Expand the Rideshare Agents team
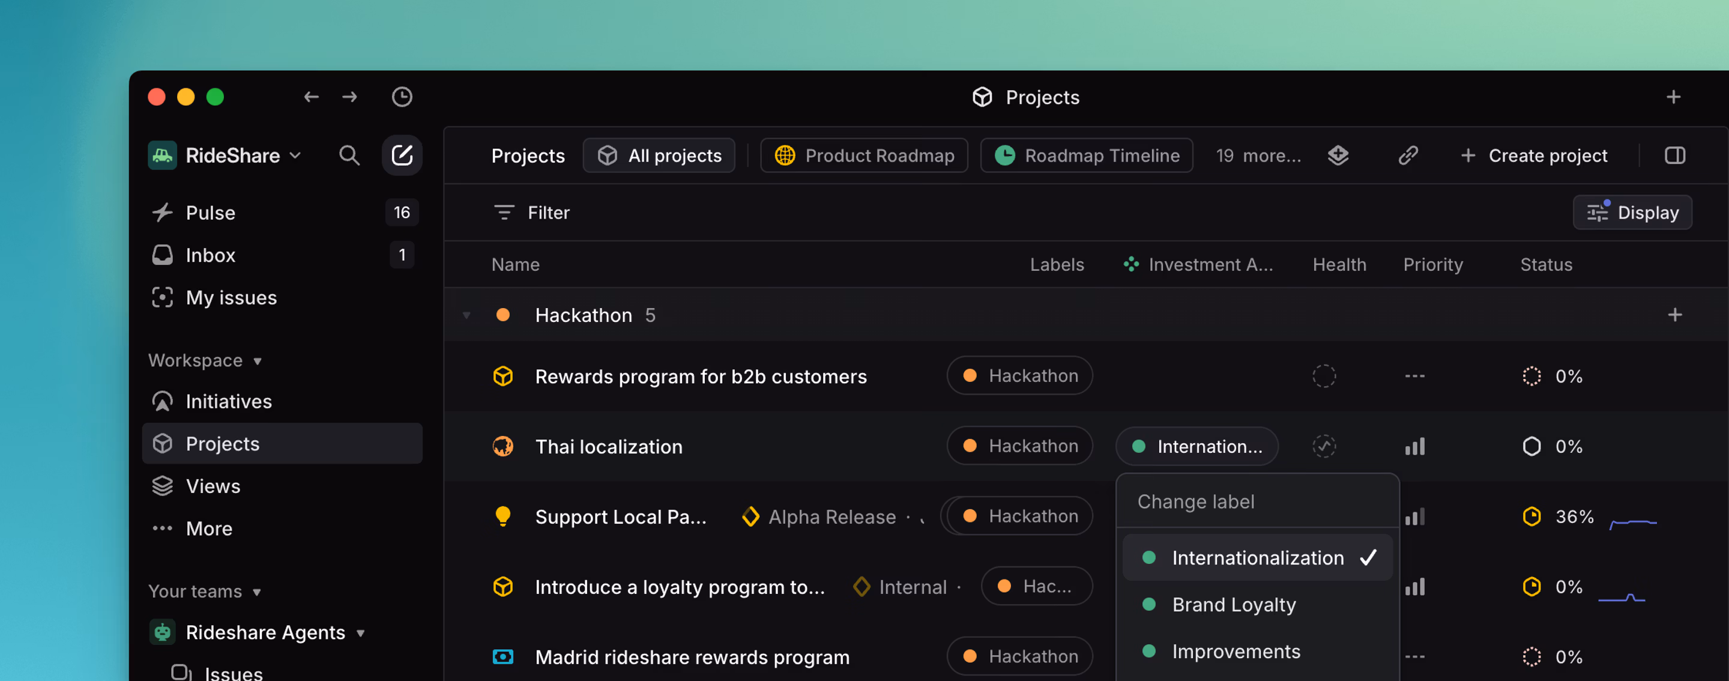Viewport: 1729px width, 681px height. click(360, 632)
